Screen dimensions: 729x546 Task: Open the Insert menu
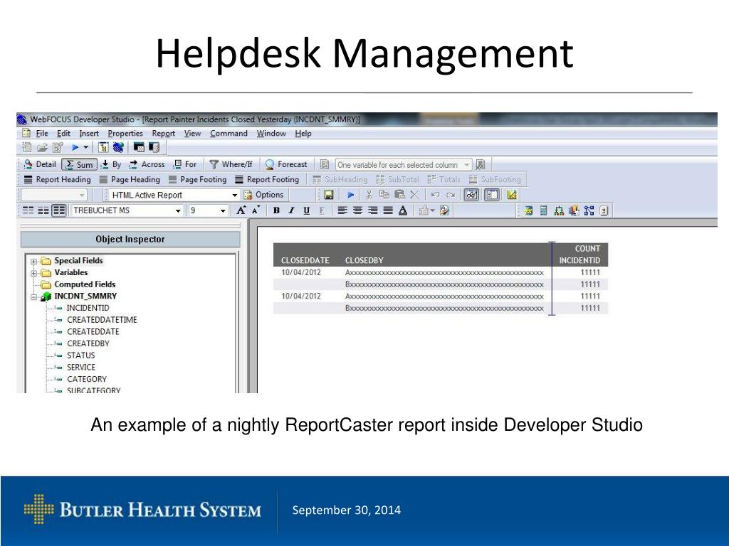pyautogui.click(x=89, y=133)
